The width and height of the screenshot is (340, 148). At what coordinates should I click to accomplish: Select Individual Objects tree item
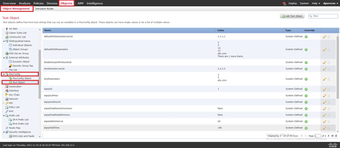[x=22, y=45]
